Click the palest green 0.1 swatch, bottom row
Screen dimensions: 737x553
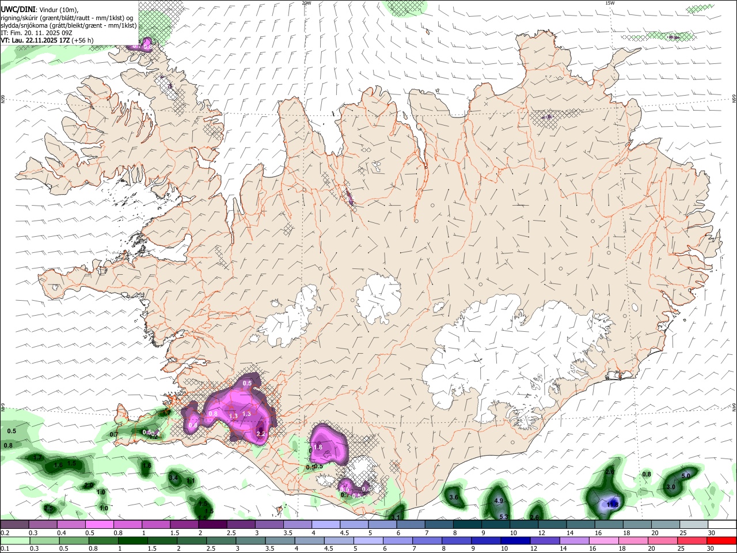point(14,541)
